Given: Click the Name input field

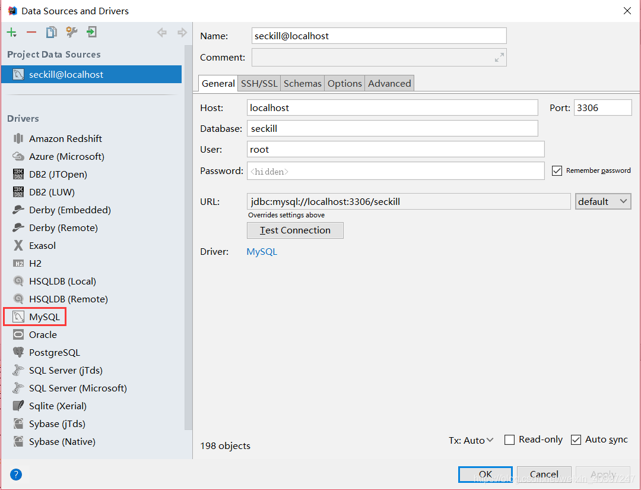Looking at the screenshot, I should (x=379, y=36).
